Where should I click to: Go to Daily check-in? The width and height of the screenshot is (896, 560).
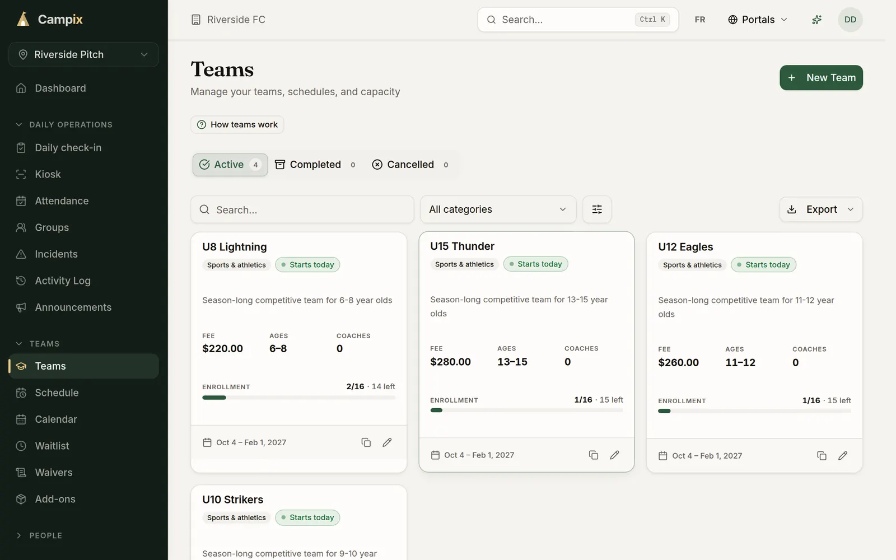coord(84,148)
